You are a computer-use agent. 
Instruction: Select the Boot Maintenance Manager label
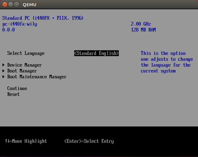tap(37, 77)
